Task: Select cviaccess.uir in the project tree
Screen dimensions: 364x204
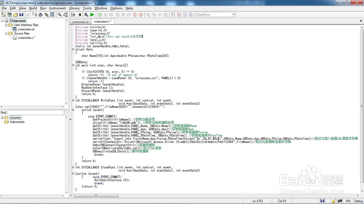Action: 26,29
